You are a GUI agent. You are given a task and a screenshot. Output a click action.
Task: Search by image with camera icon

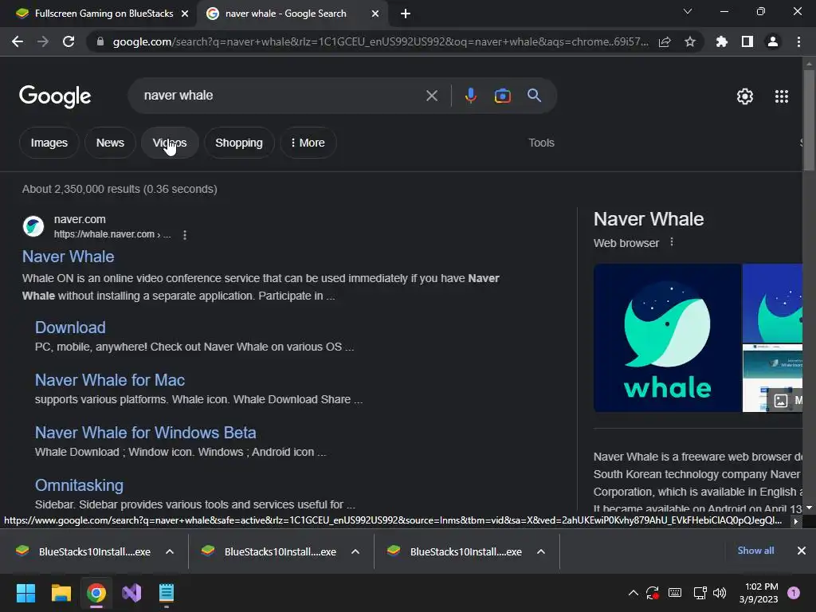coord(502,96)
